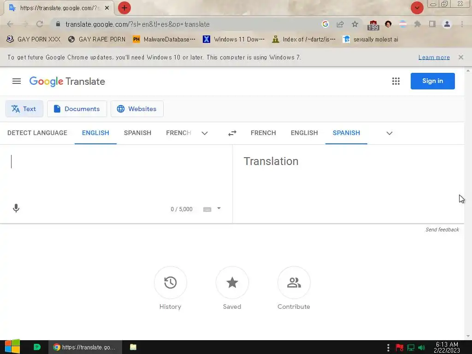Screen dimensions: 472x354
Task: Open the striped flag extension
Action: [403, 24]
